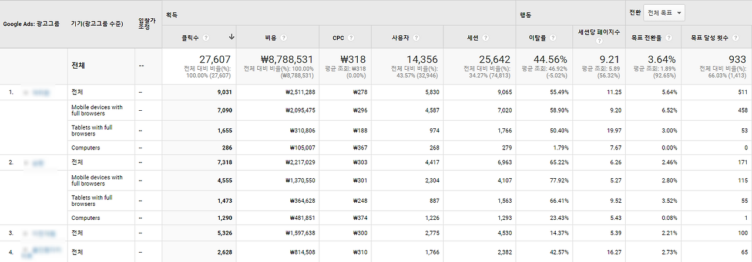The height and width of the screenshot is (262, 752).
Task: Click the 입찰가 조정 column header
Action: click(147, 24)
